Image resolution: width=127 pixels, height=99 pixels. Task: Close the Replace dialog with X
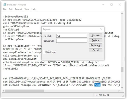click(x=101, y=29)
